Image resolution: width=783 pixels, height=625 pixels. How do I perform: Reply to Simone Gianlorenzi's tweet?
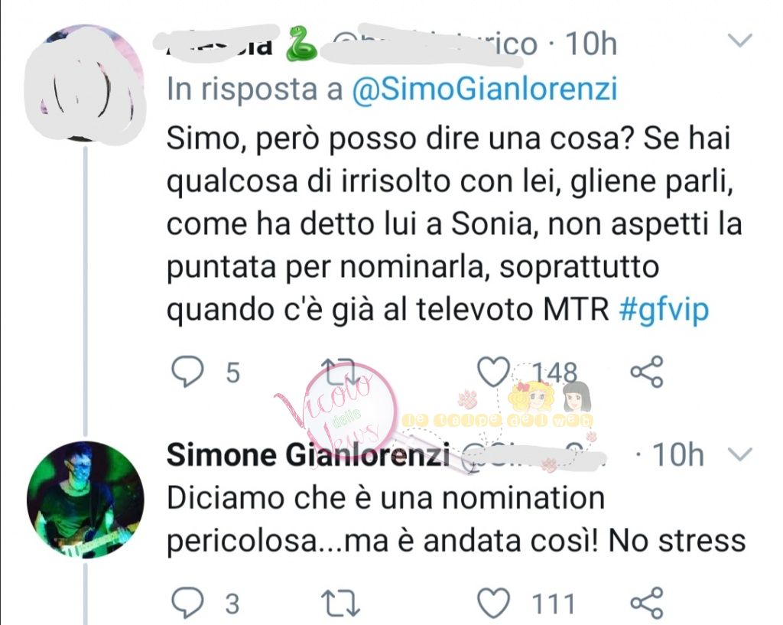click(188, 604)
